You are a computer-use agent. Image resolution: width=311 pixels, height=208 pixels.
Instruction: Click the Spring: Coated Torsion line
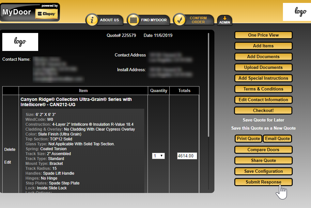[x=46, y=149]
